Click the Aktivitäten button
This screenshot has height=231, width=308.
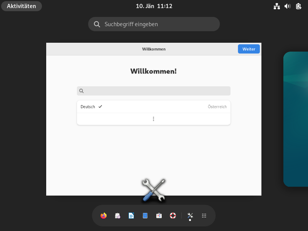[22, 6]
